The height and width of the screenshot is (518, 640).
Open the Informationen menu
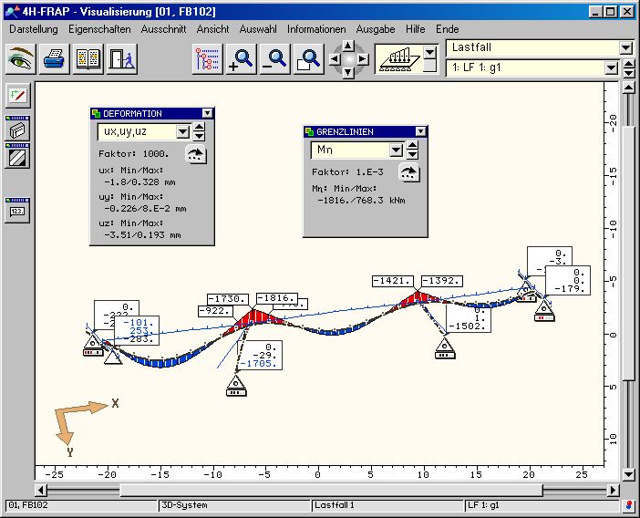click(x=316, y=29)
